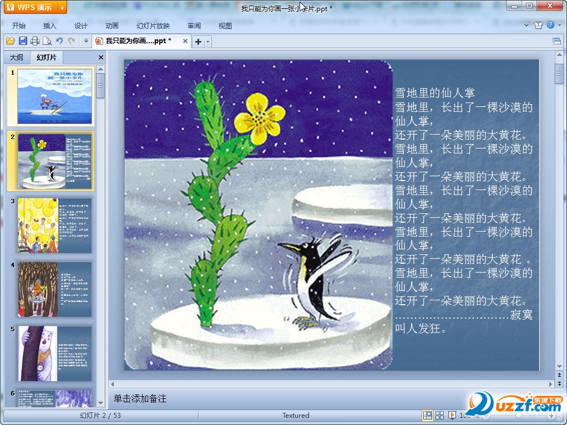Go to previous slide double-arrow button
Screen dimensions: 567x425
click(x=559, y=375)
